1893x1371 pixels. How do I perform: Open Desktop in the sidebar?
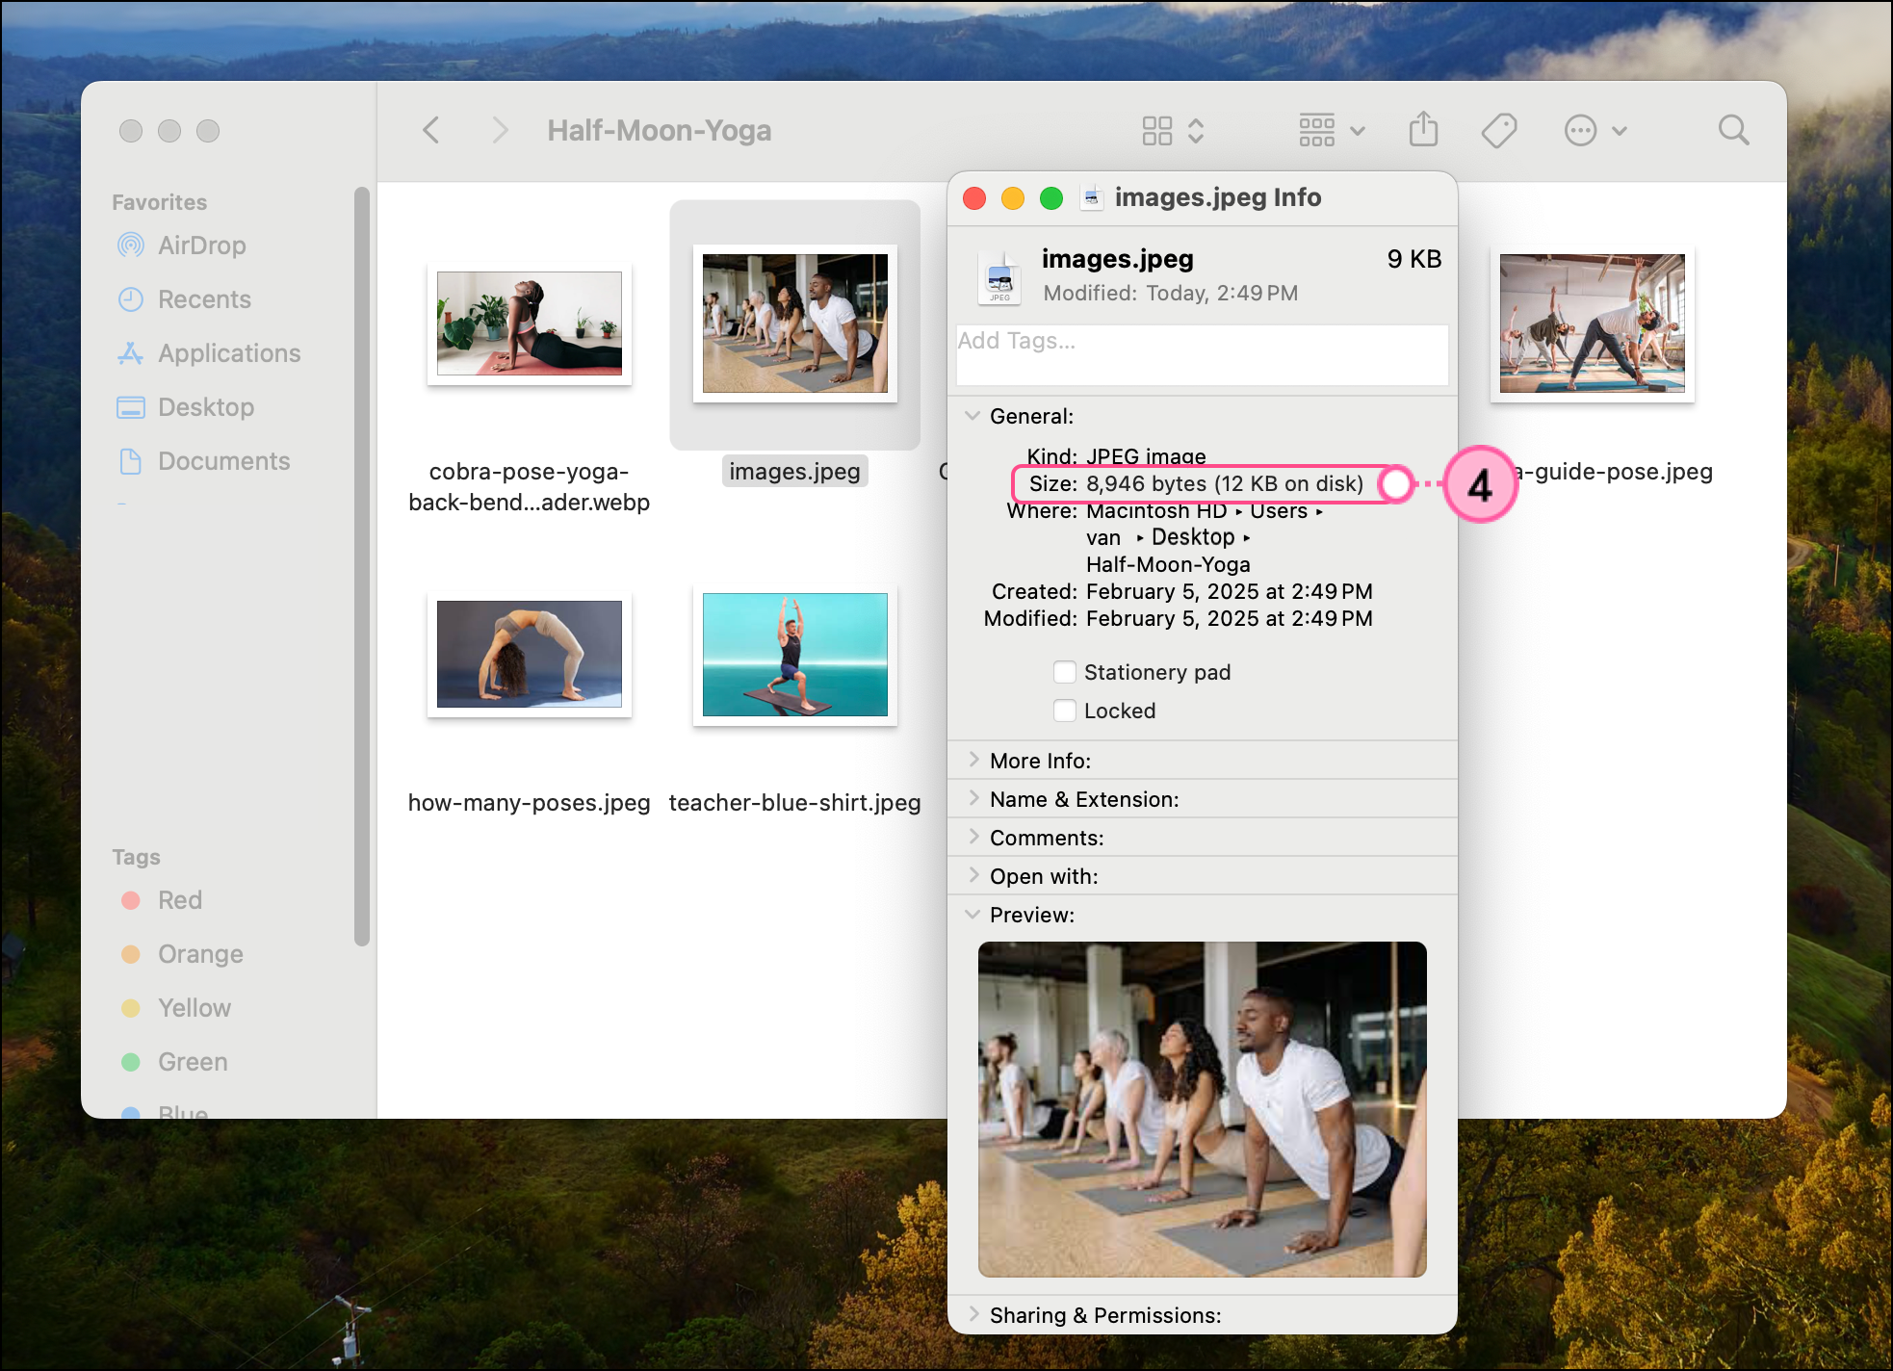pyautogui.click(x=185, y=407)
